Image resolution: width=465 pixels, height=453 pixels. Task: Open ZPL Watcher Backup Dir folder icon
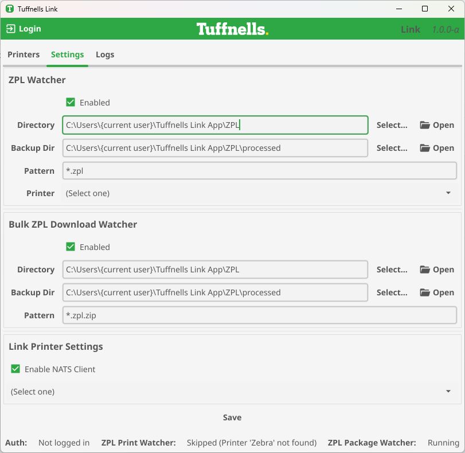point(425,148)
